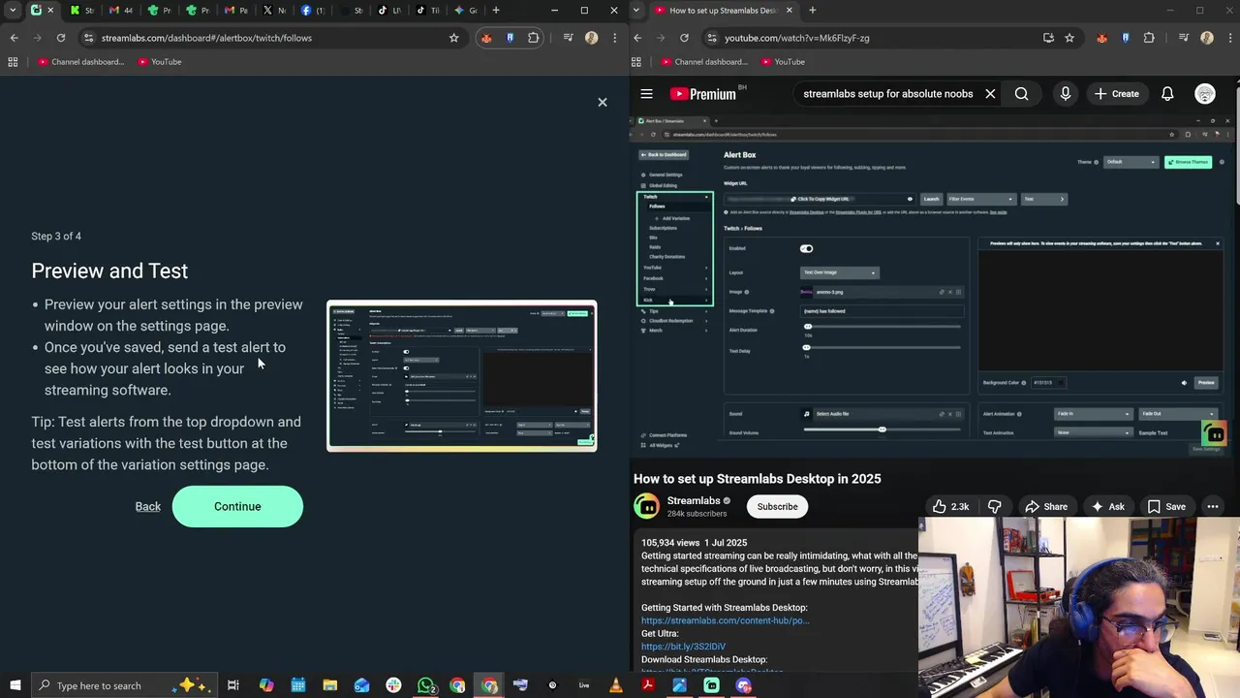Open Extensions puzzle icon in left browser

coord(534,38)
